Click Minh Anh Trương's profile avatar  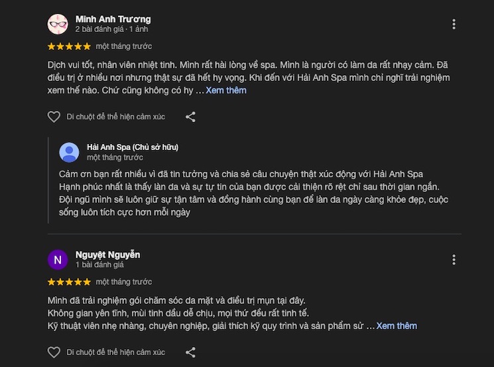[x=58, y=24]
